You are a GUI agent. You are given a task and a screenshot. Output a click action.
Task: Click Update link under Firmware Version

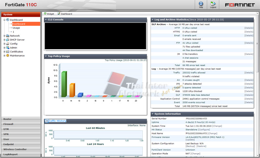[x=190, y=140]
